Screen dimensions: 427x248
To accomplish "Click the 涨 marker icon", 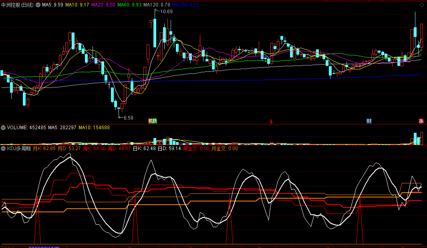I will [x=421, y=121].
